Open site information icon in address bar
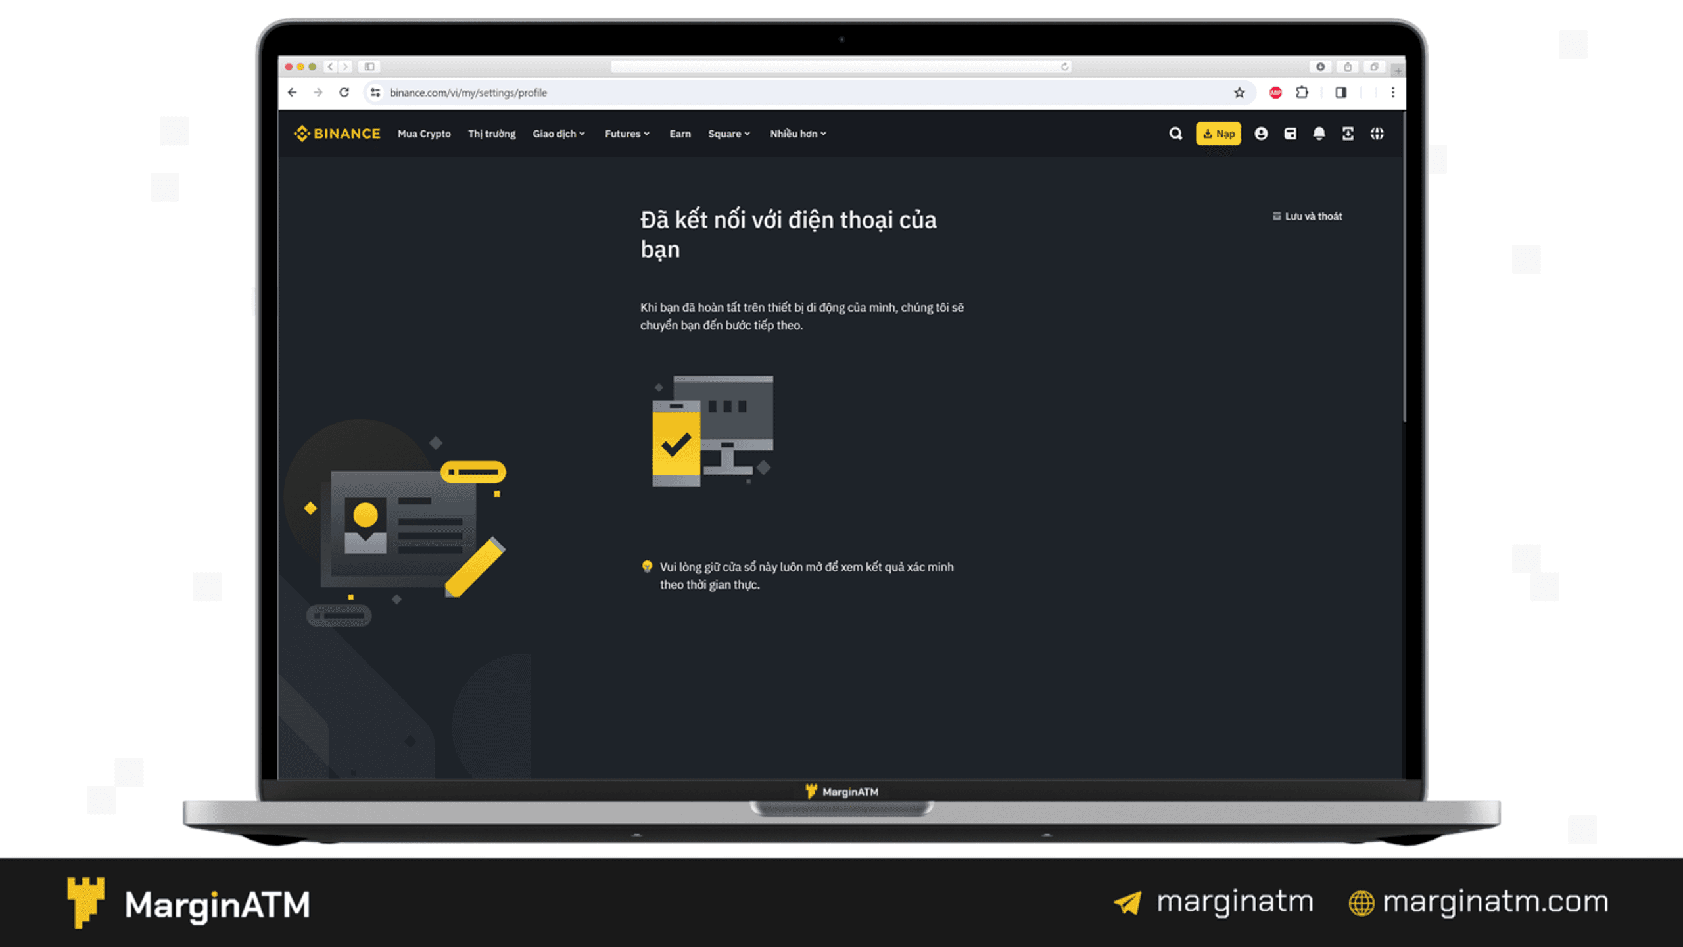The image size is (1683, 947). pos(375,93)
